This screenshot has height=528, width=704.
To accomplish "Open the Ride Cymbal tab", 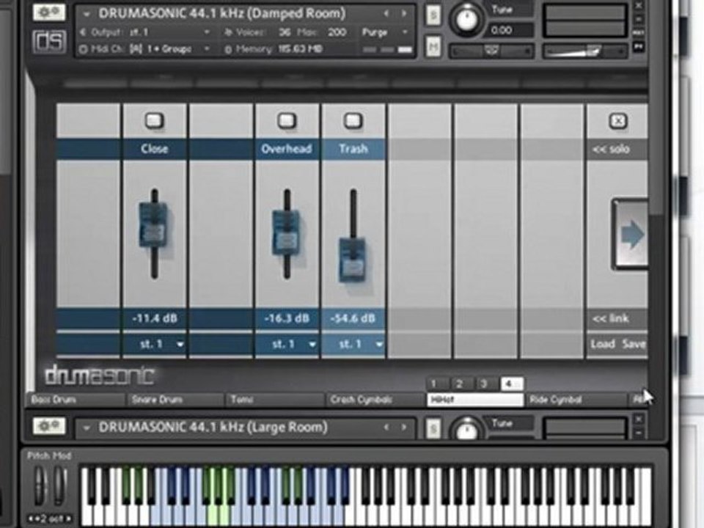I will (x=576, y=400).
